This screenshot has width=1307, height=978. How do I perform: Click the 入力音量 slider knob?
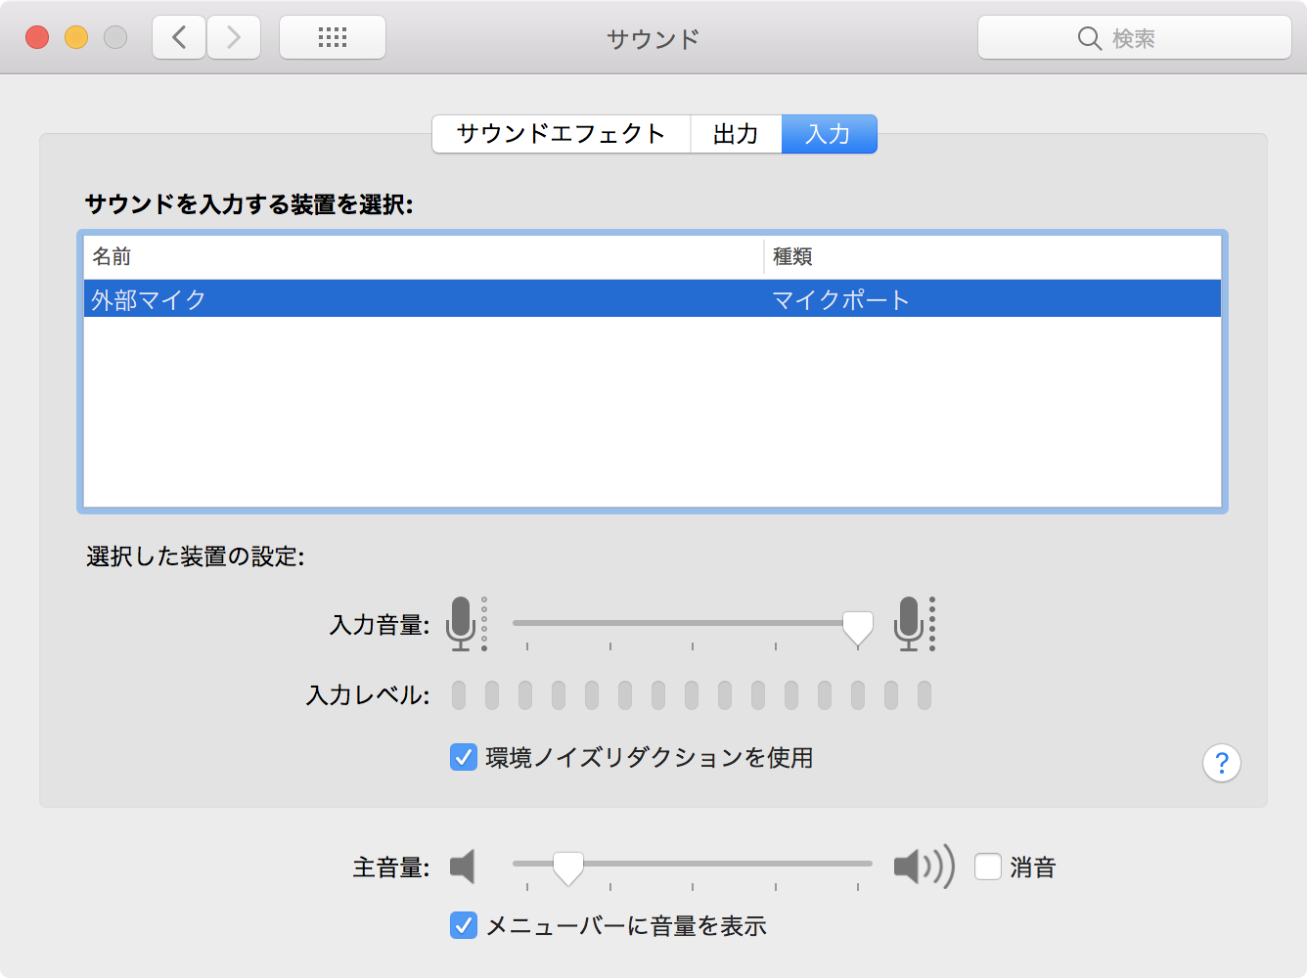(x=858, y=628)
